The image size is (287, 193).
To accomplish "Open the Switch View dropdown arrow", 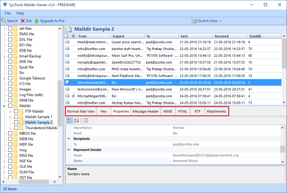I will [x=220, y=21].
